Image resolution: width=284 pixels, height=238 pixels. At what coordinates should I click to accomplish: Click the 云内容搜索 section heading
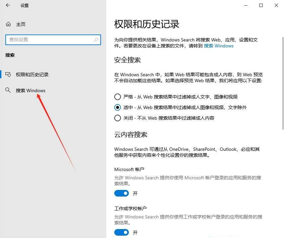tap(131, 135)
